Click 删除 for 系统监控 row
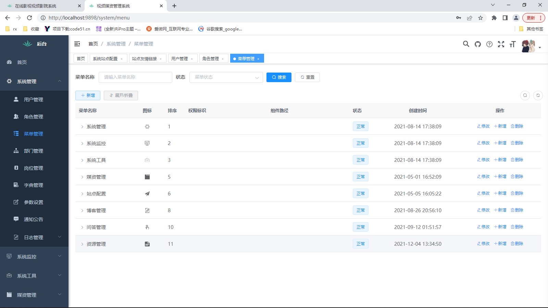 point(517,143)
